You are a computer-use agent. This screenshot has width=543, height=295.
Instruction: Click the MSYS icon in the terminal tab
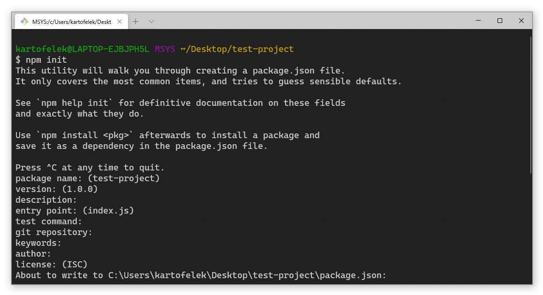[24, 22]
